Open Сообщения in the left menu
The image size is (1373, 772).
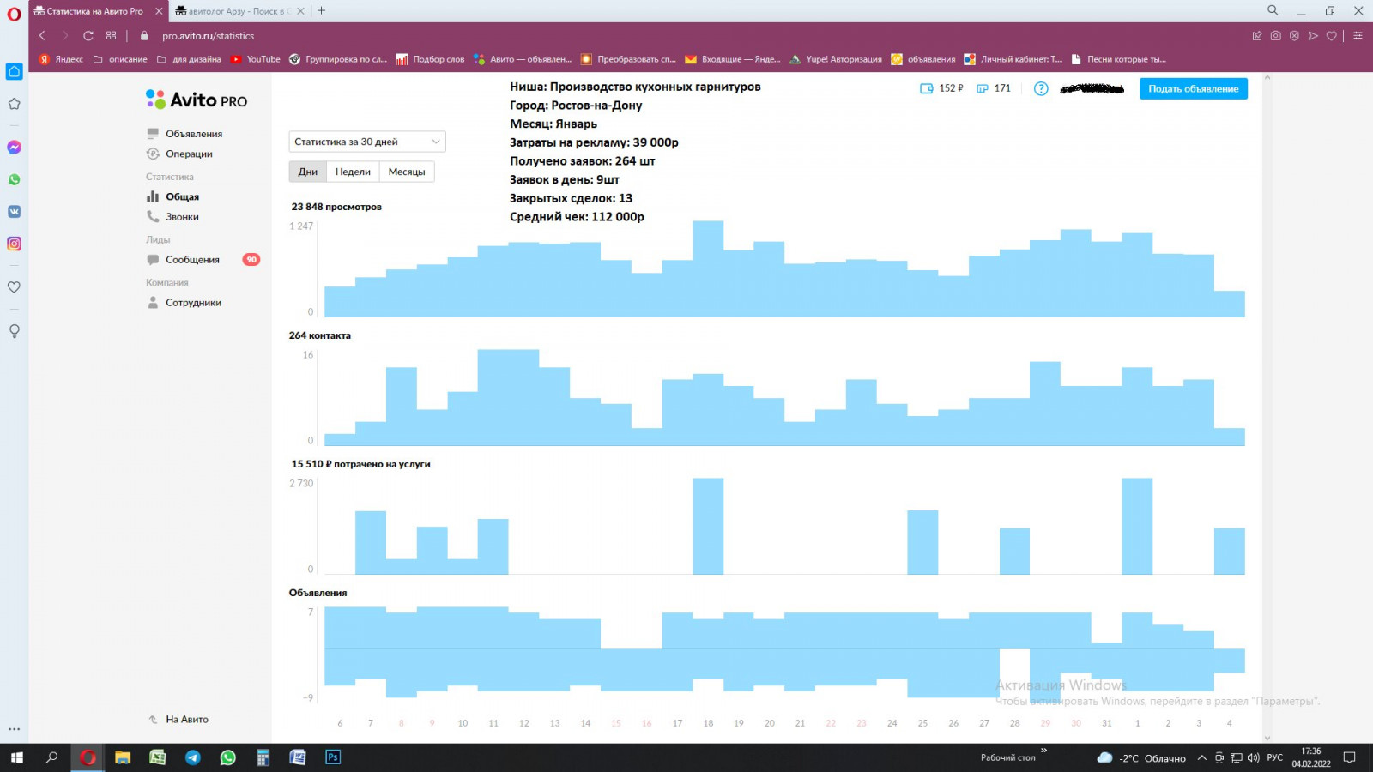(192, 260)
